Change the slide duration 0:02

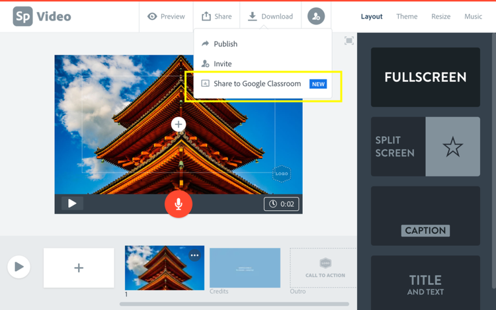tap(282, 204)
